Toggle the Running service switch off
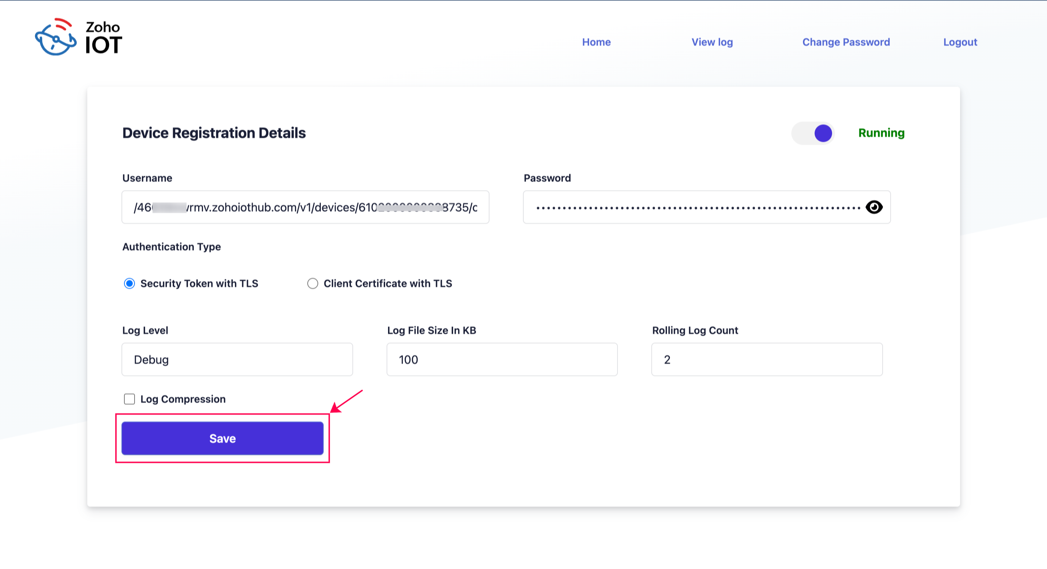 (813, 133)
